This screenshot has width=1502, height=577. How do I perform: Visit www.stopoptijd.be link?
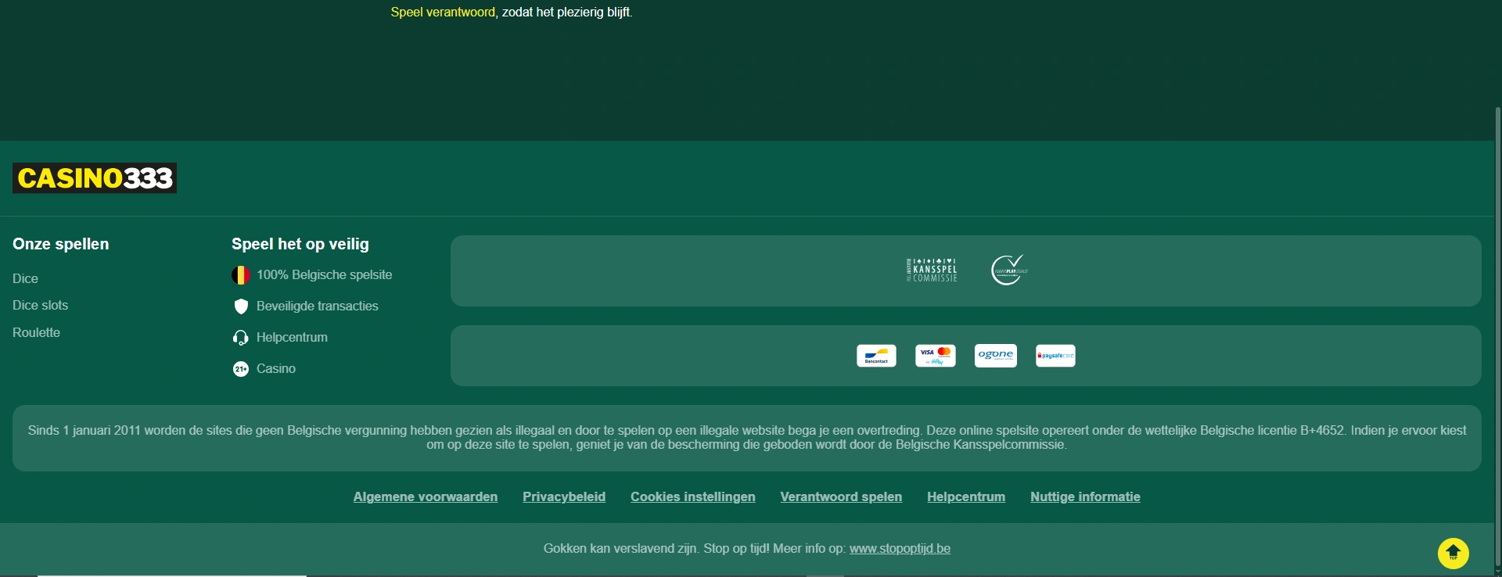tap(900, 548)
